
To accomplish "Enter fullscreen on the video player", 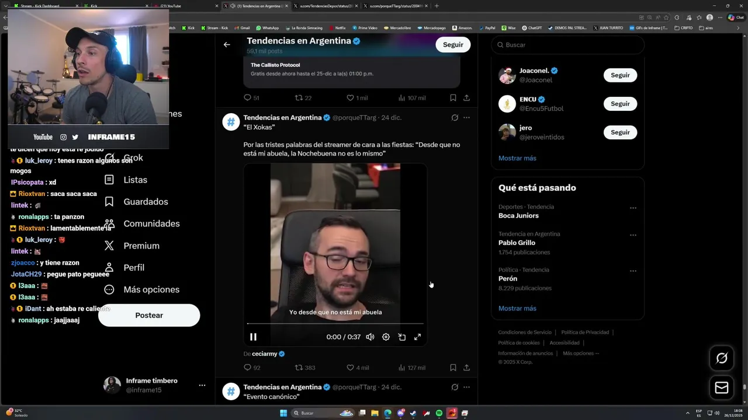I will (418, 337).
